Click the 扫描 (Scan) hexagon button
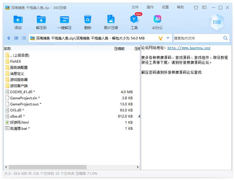This screenshot has width=235, height=180. pos(217,22)
